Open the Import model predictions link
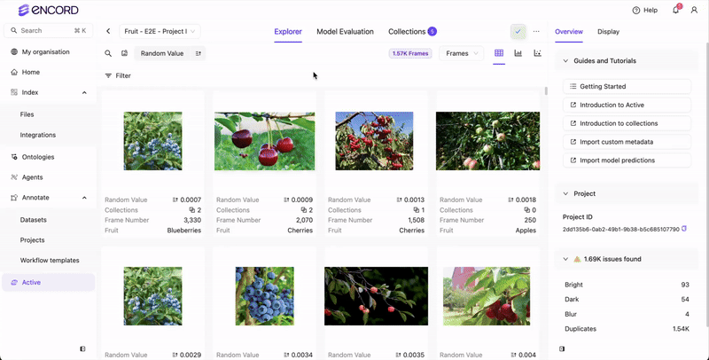This screenshot has width=709, height=360. point(627,160)
